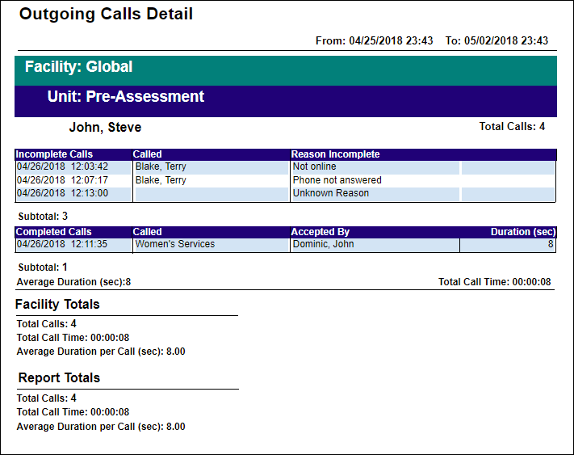Click Total Call Time under Facility Totals
Image resolution: width=574 pixels, height=455 pixels.
click(73, 338)
